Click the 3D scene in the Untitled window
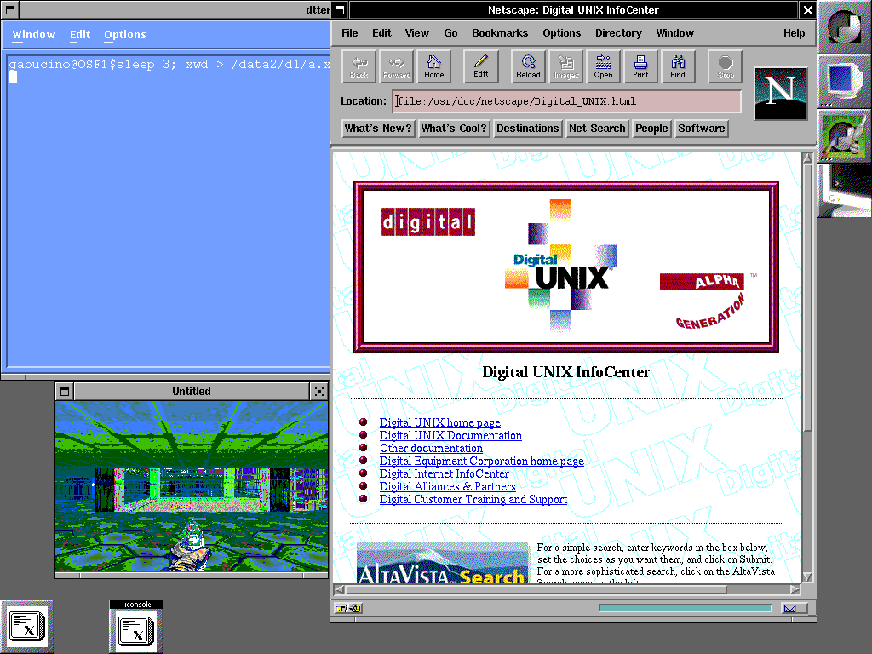The image size is (872, 654). (192, 486)
